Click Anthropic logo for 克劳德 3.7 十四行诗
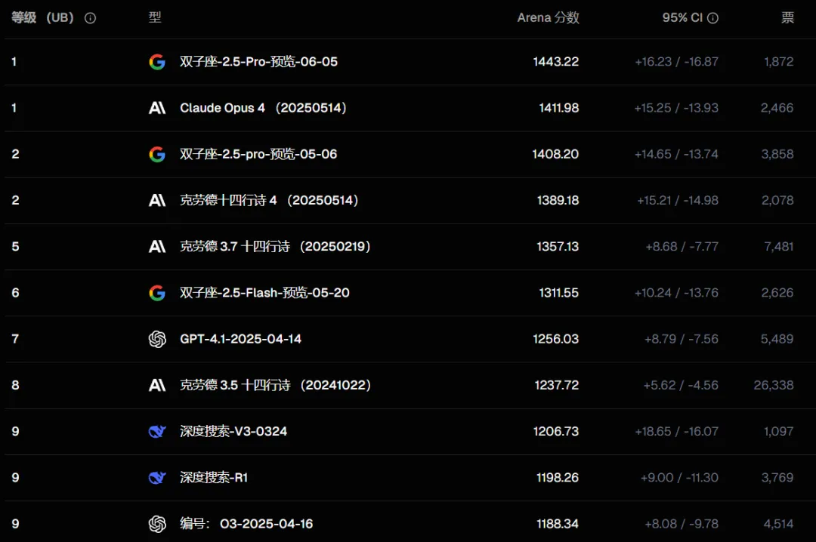Image resolution: width=816 pixels, height=542 pixels. 157,247
